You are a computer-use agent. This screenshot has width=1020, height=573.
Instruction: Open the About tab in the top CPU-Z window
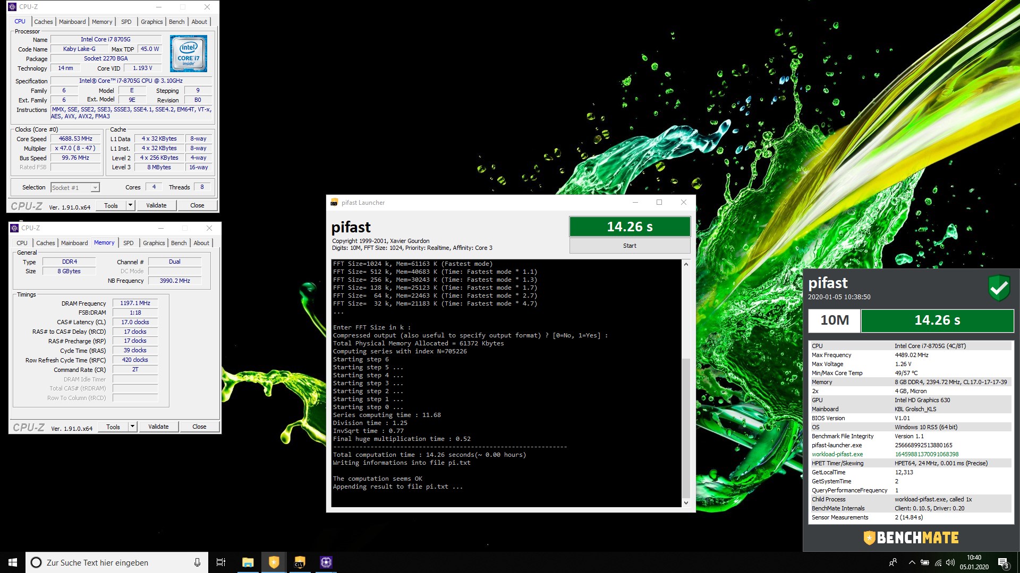tap(199, 22)
